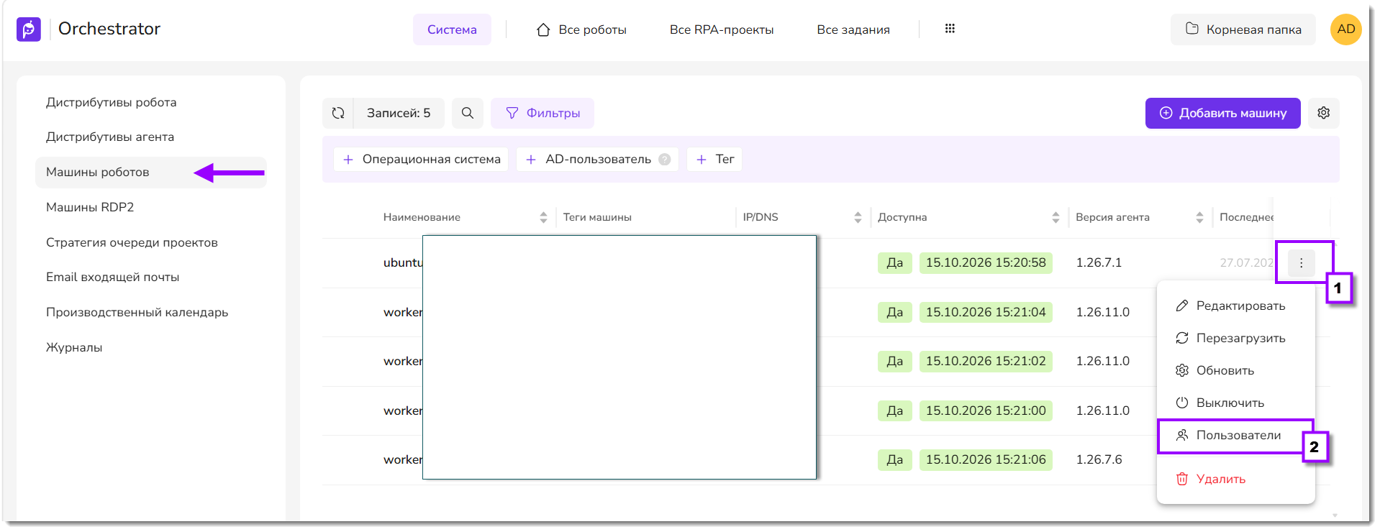This screenshot has width=1380, height=532.
Task: Click the help icon next to AD-пользователь
Action: point(665,160)
